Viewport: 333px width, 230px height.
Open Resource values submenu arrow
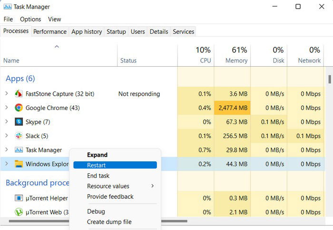click(x=153, y=186)
